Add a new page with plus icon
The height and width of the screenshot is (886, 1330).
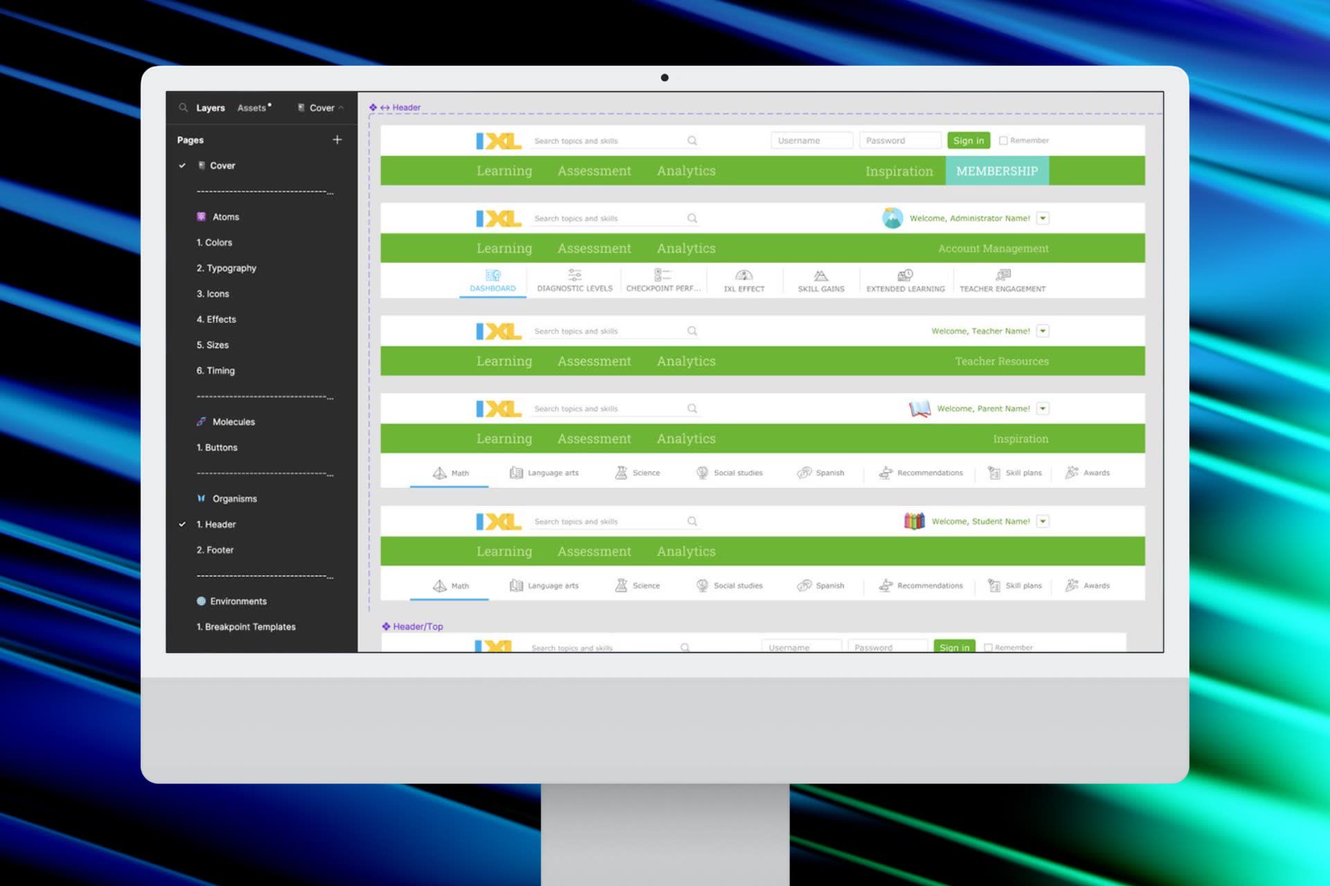(337, 140)
